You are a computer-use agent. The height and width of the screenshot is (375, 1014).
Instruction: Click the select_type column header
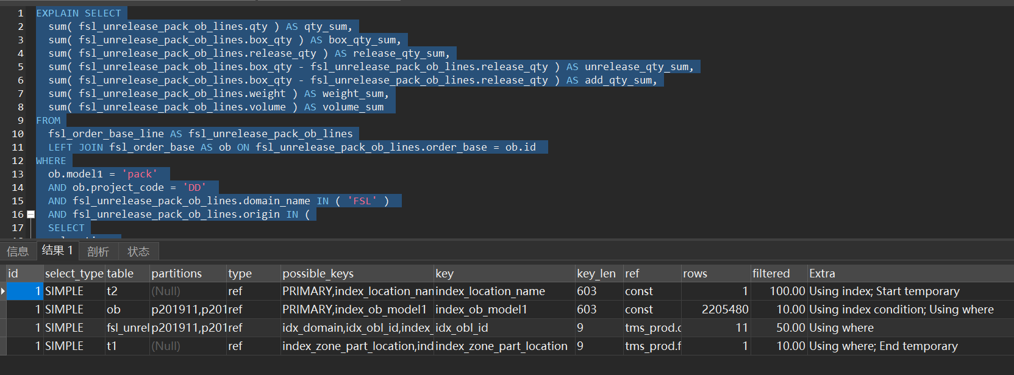(x=74, y=274)
